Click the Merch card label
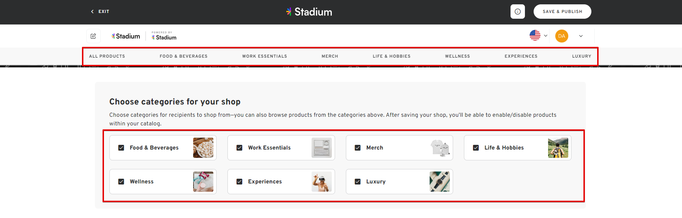The image size is (682, 218). [375, 148]
